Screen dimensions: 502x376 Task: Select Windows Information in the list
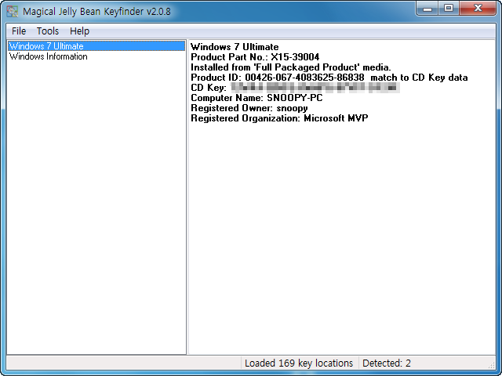coord(49,56)
